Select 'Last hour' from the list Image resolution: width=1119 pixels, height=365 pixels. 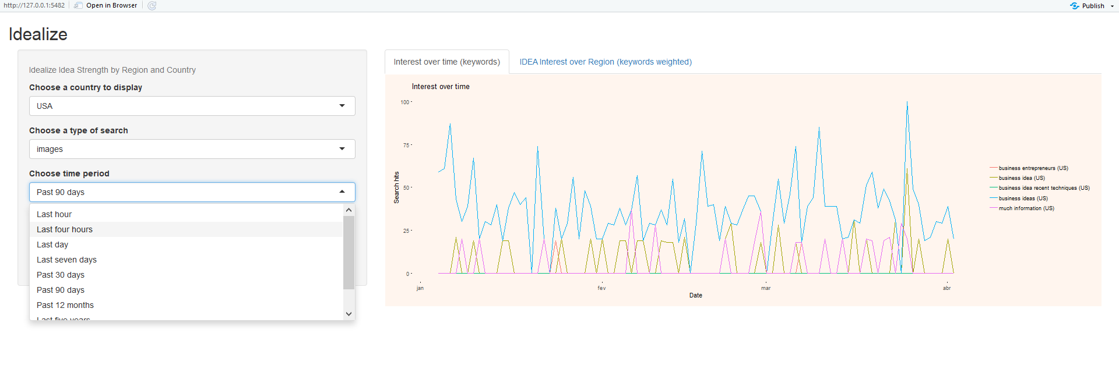tap(54, 214)
